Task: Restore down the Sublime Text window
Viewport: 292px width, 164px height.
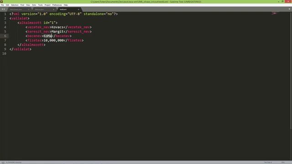Action: coord(282,1)
